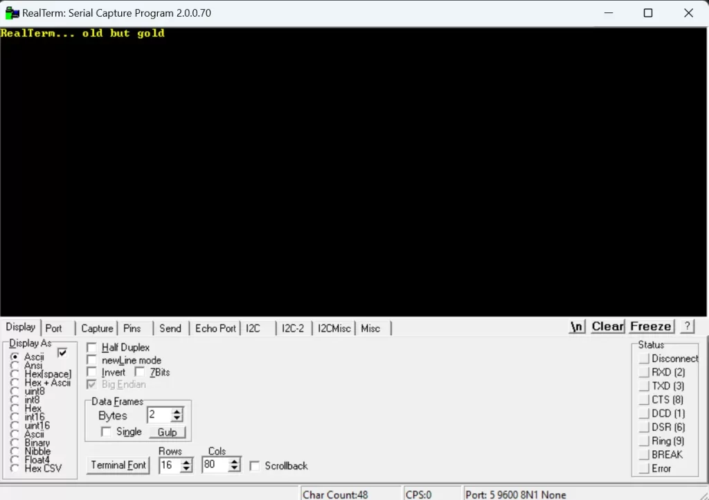The width and height of the screenshot is (709, 500).
Task: Close the RealTerm window
Action: 688,13
